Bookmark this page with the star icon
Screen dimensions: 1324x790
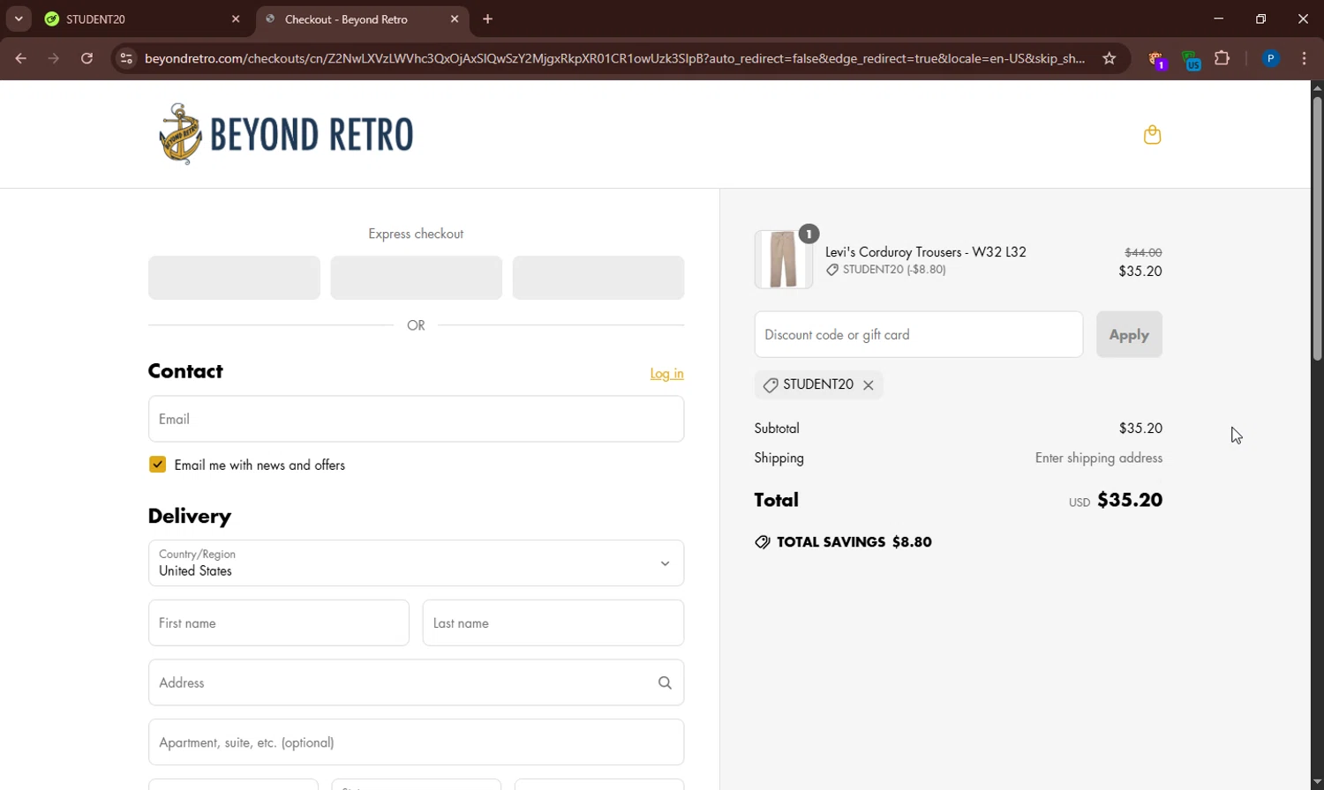pos(1110,58)
